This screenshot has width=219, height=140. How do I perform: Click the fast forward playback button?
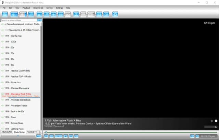[x=71, y=136]
